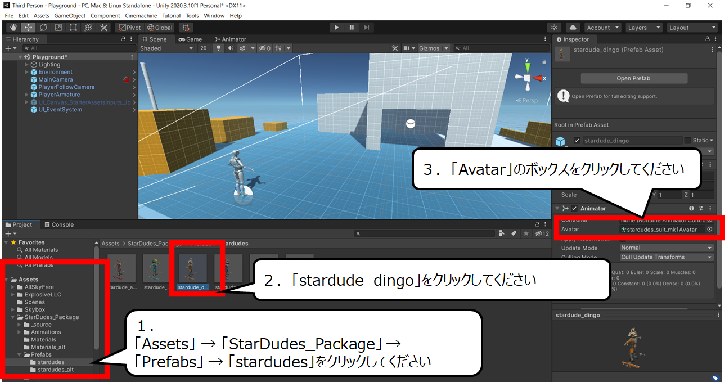Click the Play button
Viewport: 725px width, 382px height.
[336, 27]
